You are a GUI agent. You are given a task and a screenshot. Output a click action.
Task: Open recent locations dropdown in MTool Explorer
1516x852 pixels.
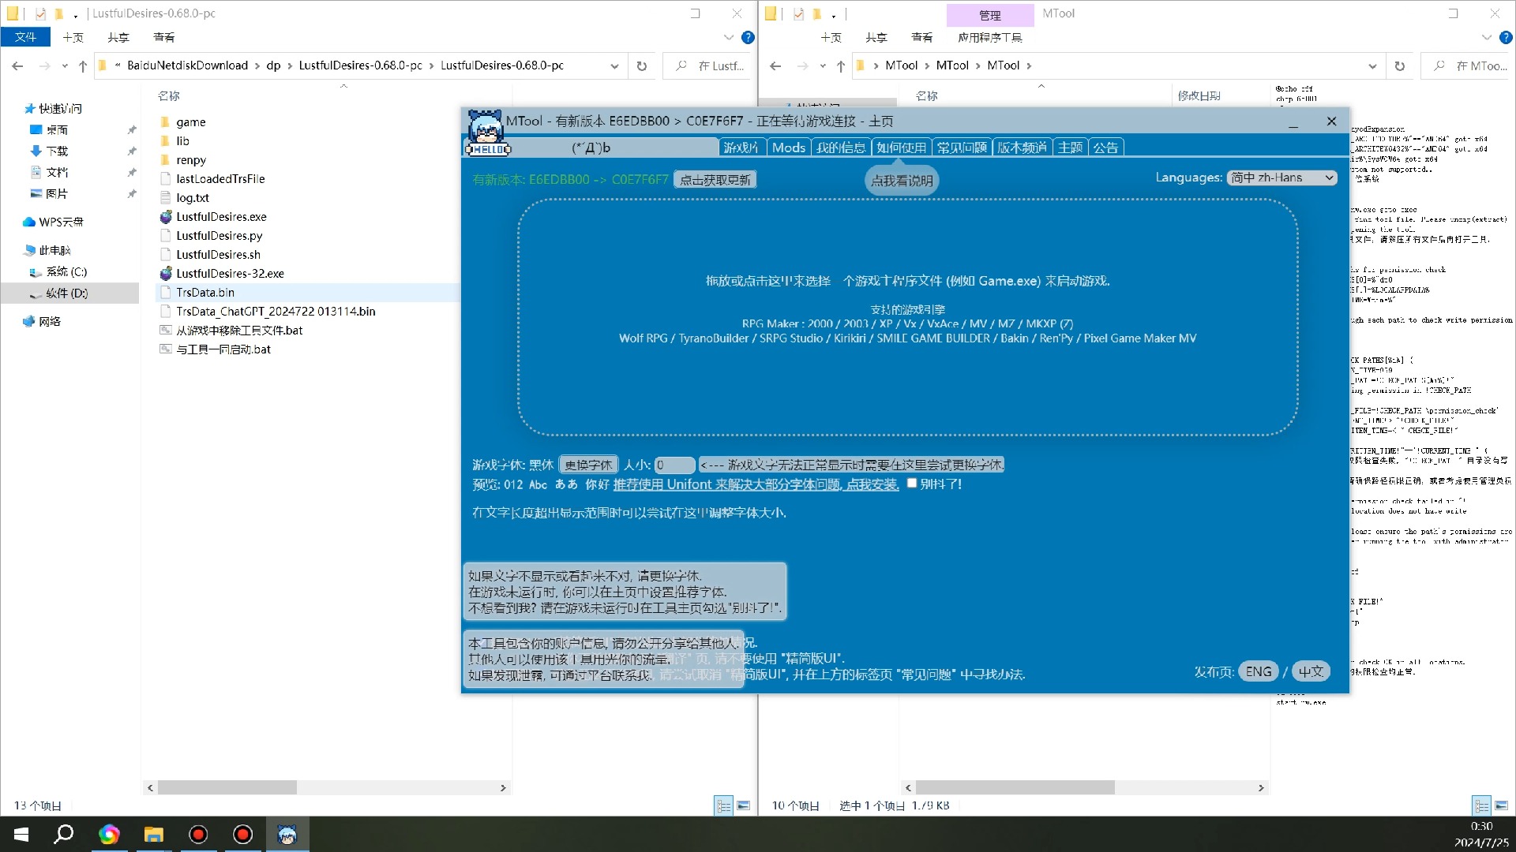tap(823, 66)
